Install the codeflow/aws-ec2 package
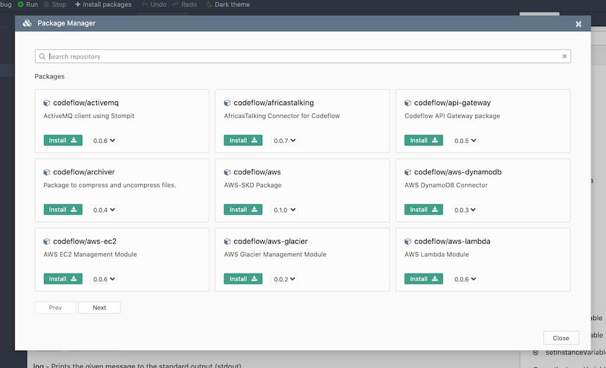 63,279
